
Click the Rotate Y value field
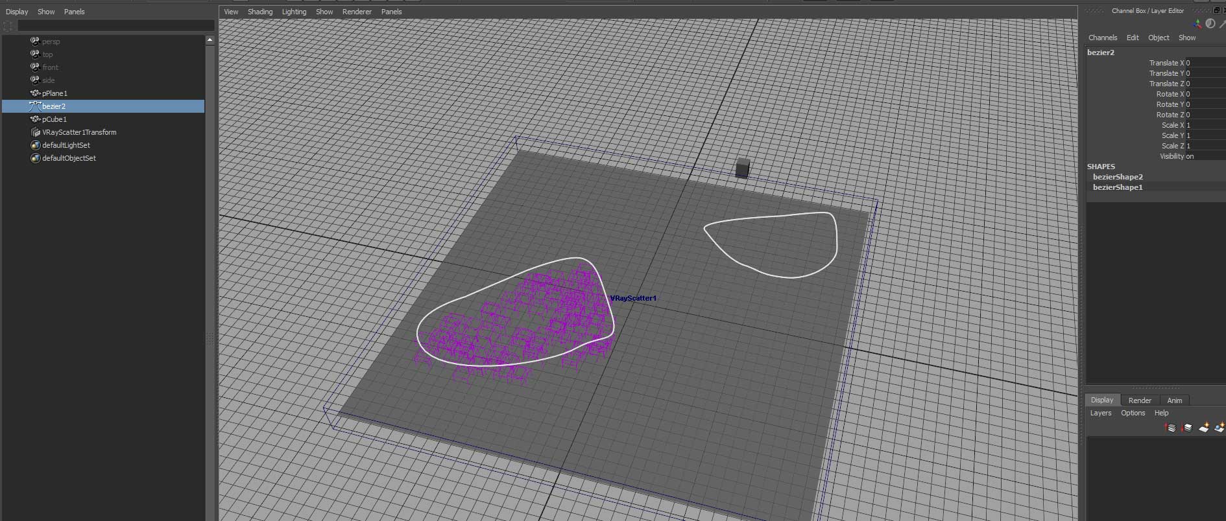pos(1205,104)
